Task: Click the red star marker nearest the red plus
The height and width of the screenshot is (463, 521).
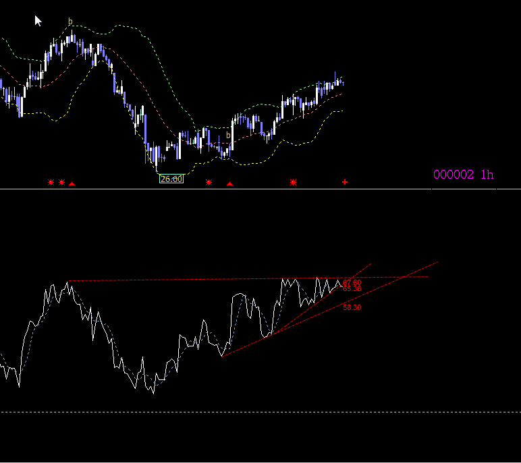Action: coord(293,182)
